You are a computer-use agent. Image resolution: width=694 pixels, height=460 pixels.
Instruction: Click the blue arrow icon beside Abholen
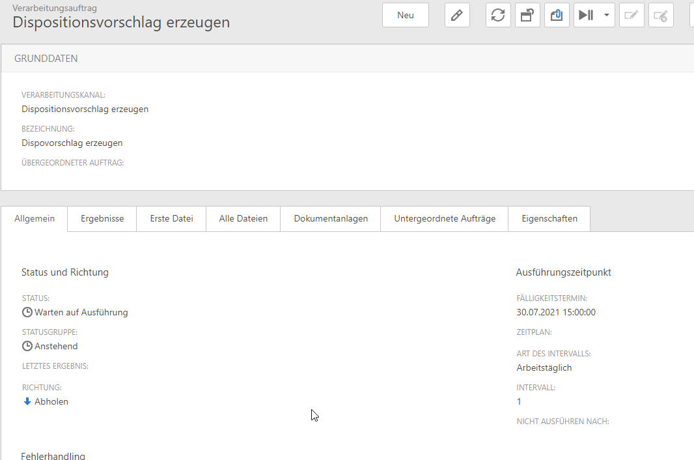pos(27,401)
